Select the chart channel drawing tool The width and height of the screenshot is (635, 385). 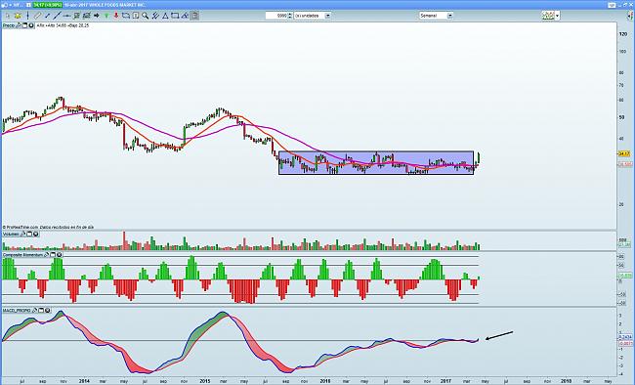[86, 16]
